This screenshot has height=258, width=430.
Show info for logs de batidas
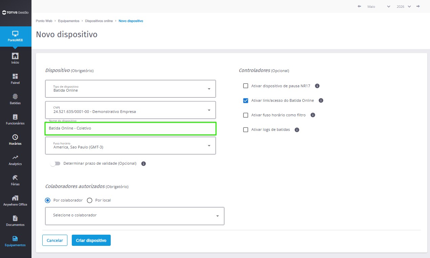pos(297,130)
